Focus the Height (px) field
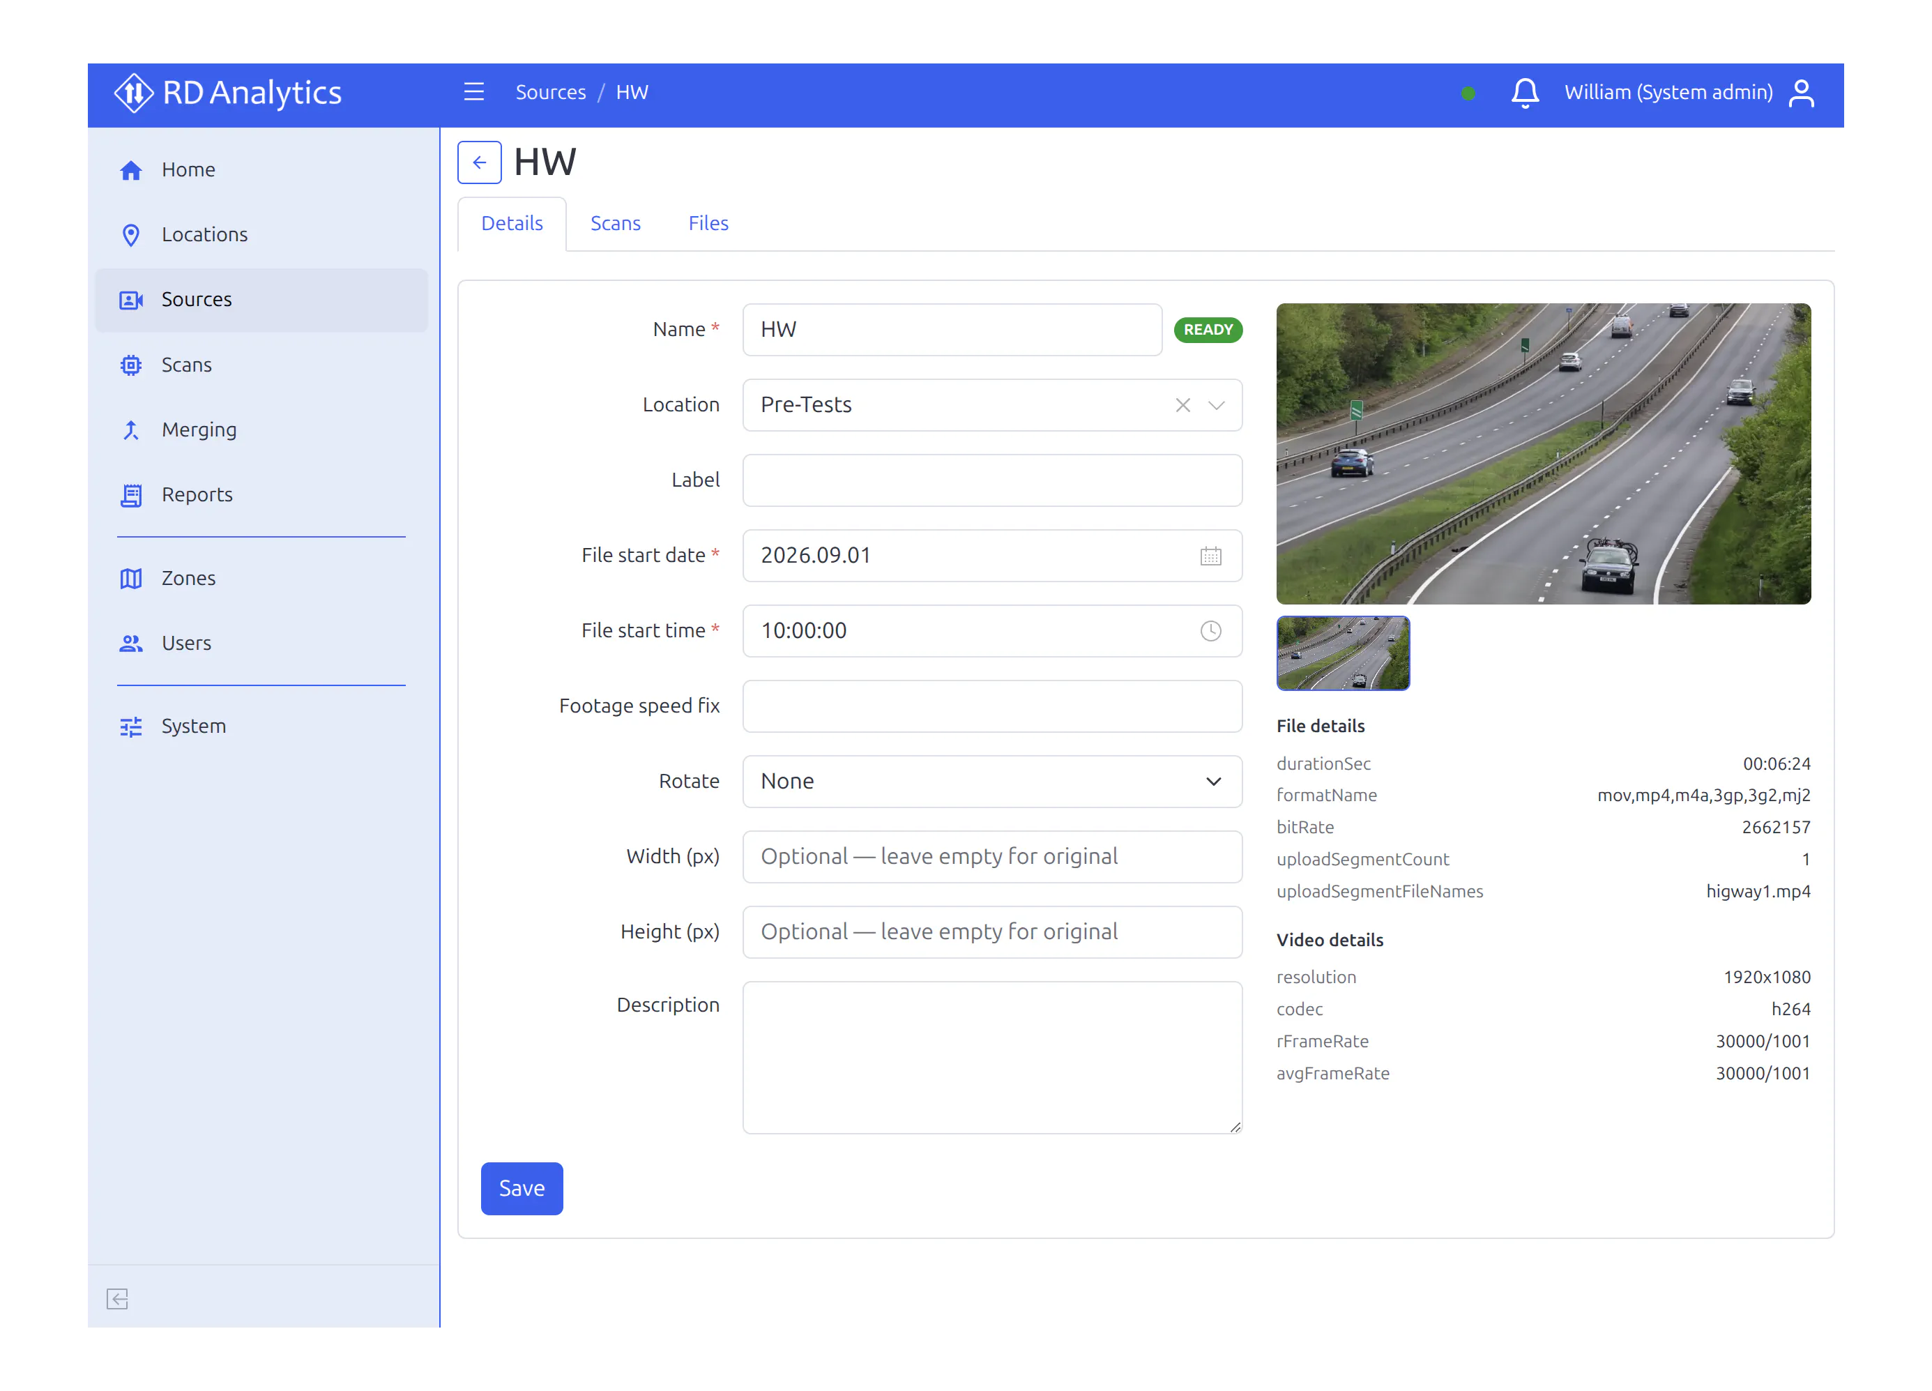The image size is (1932, 1391). point(991,932)
